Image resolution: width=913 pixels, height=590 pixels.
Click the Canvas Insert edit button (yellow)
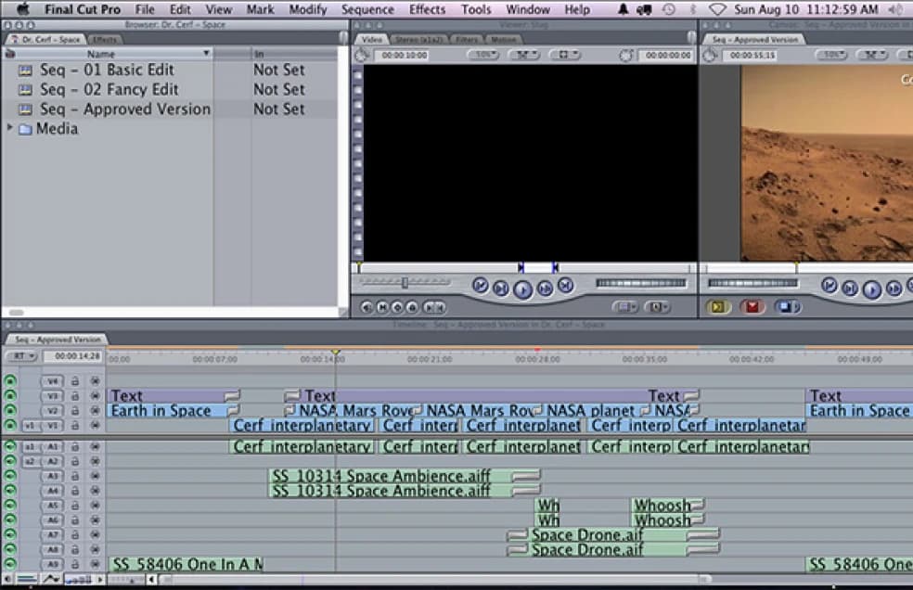coord(718,307)
